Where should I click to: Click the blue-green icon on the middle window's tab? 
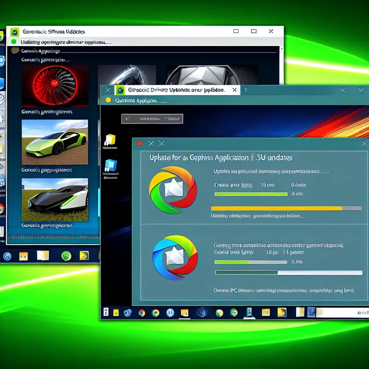121,90
